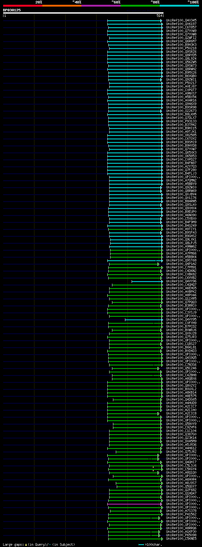The height and width of the screenshot is (547, 202).
Task: Select hit label UniRef100_P41562
Action: click(181, 514)
